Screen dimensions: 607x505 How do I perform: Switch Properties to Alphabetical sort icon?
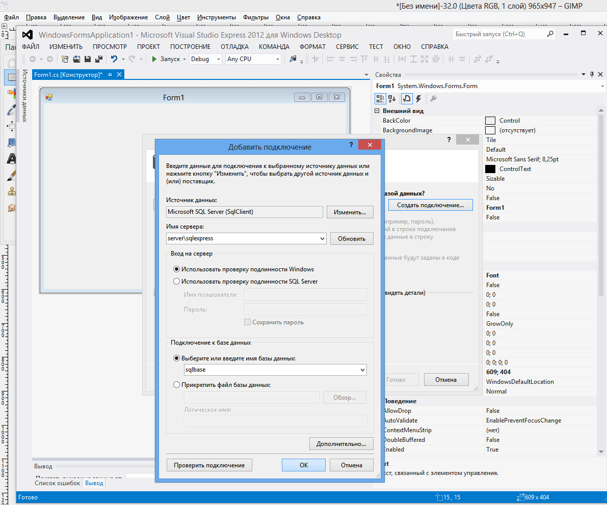tap(392, 99)
